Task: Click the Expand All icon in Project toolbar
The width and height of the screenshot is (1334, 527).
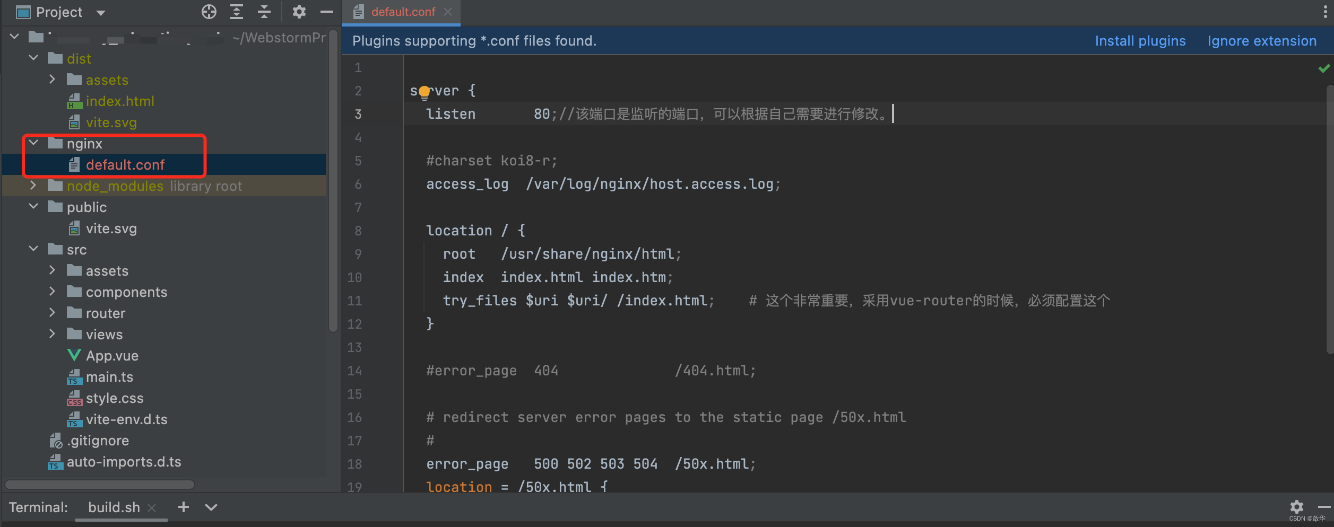Action: (237, 12)
